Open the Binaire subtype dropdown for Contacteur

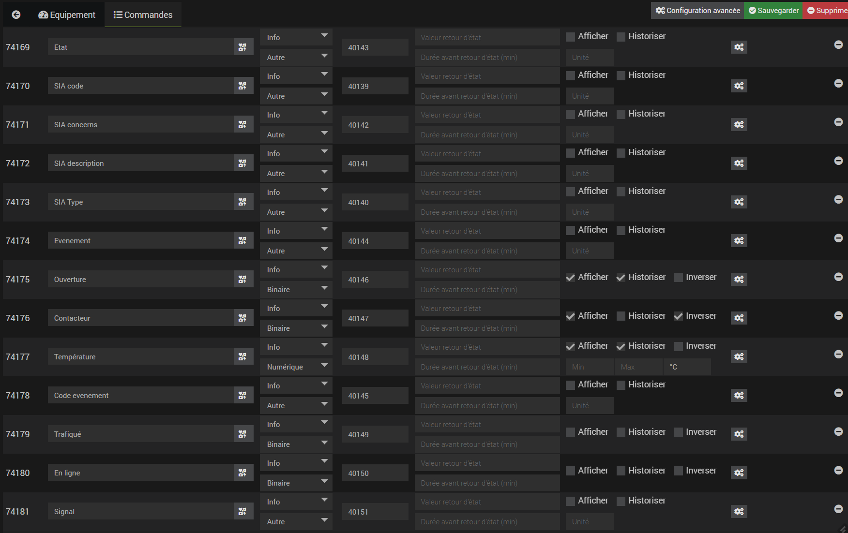296,328
